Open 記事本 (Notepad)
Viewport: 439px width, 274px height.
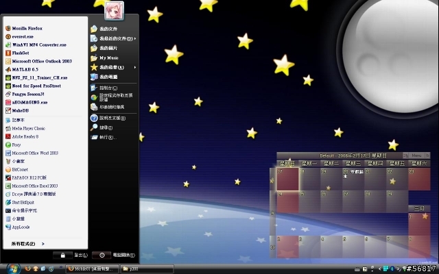click(x=15, y=120)
